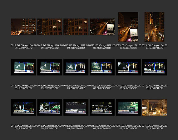Pick the 5L8Y0729.CR2 street billboard thumbnail
Viewport: 178px width, 140px height.
[x=102, y=27]
